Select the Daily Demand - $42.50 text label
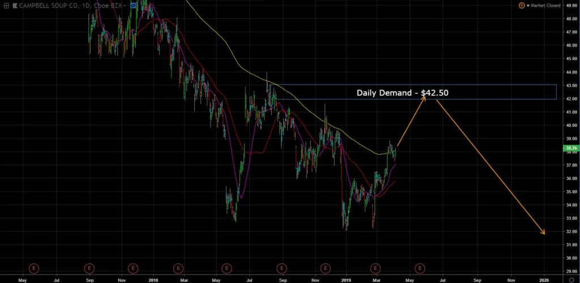 (402, 92)
